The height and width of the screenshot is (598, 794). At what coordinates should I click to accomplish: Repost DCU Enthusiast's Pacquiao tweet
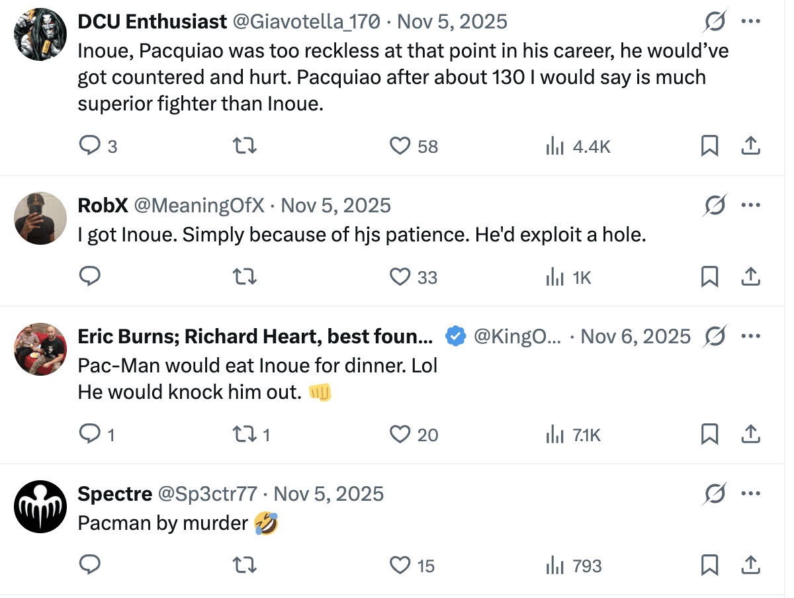245,145
